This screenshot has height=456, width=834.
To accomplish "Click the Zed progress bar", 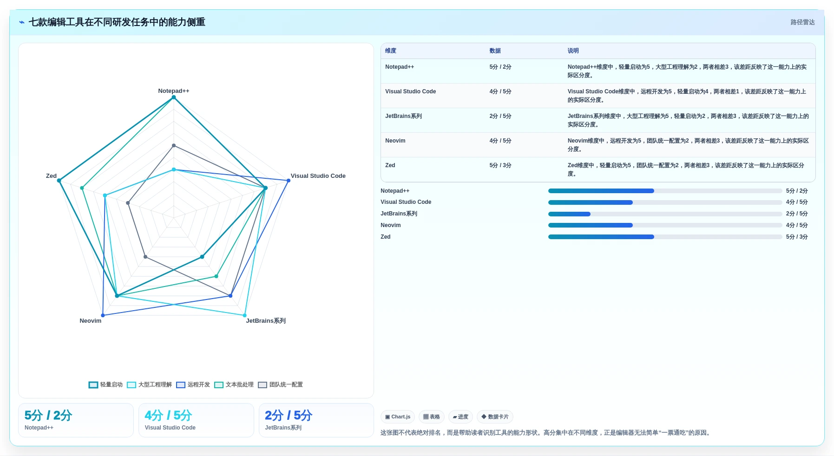I will [665, 237].
